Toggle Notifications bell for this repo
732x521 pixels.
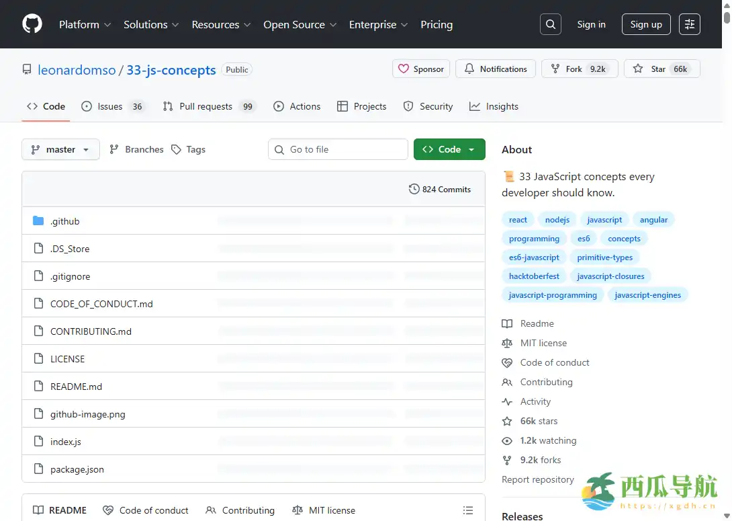pyautogui.click(x=496, y=69)
